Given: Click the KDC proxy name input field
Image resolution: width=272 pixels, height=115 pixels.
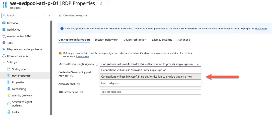Looking at the screenshot, I should pos(150,92).
